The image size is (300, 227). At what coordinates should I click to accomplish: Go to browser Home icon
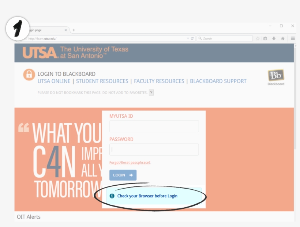282,38
